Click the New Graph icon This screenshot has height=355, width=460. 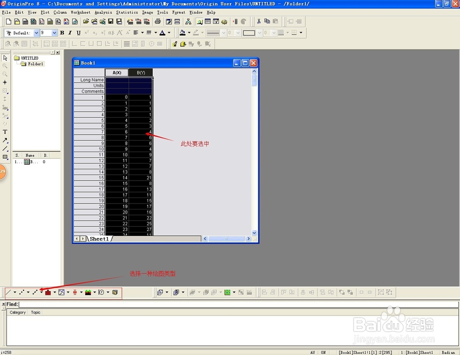pos(42,22)
